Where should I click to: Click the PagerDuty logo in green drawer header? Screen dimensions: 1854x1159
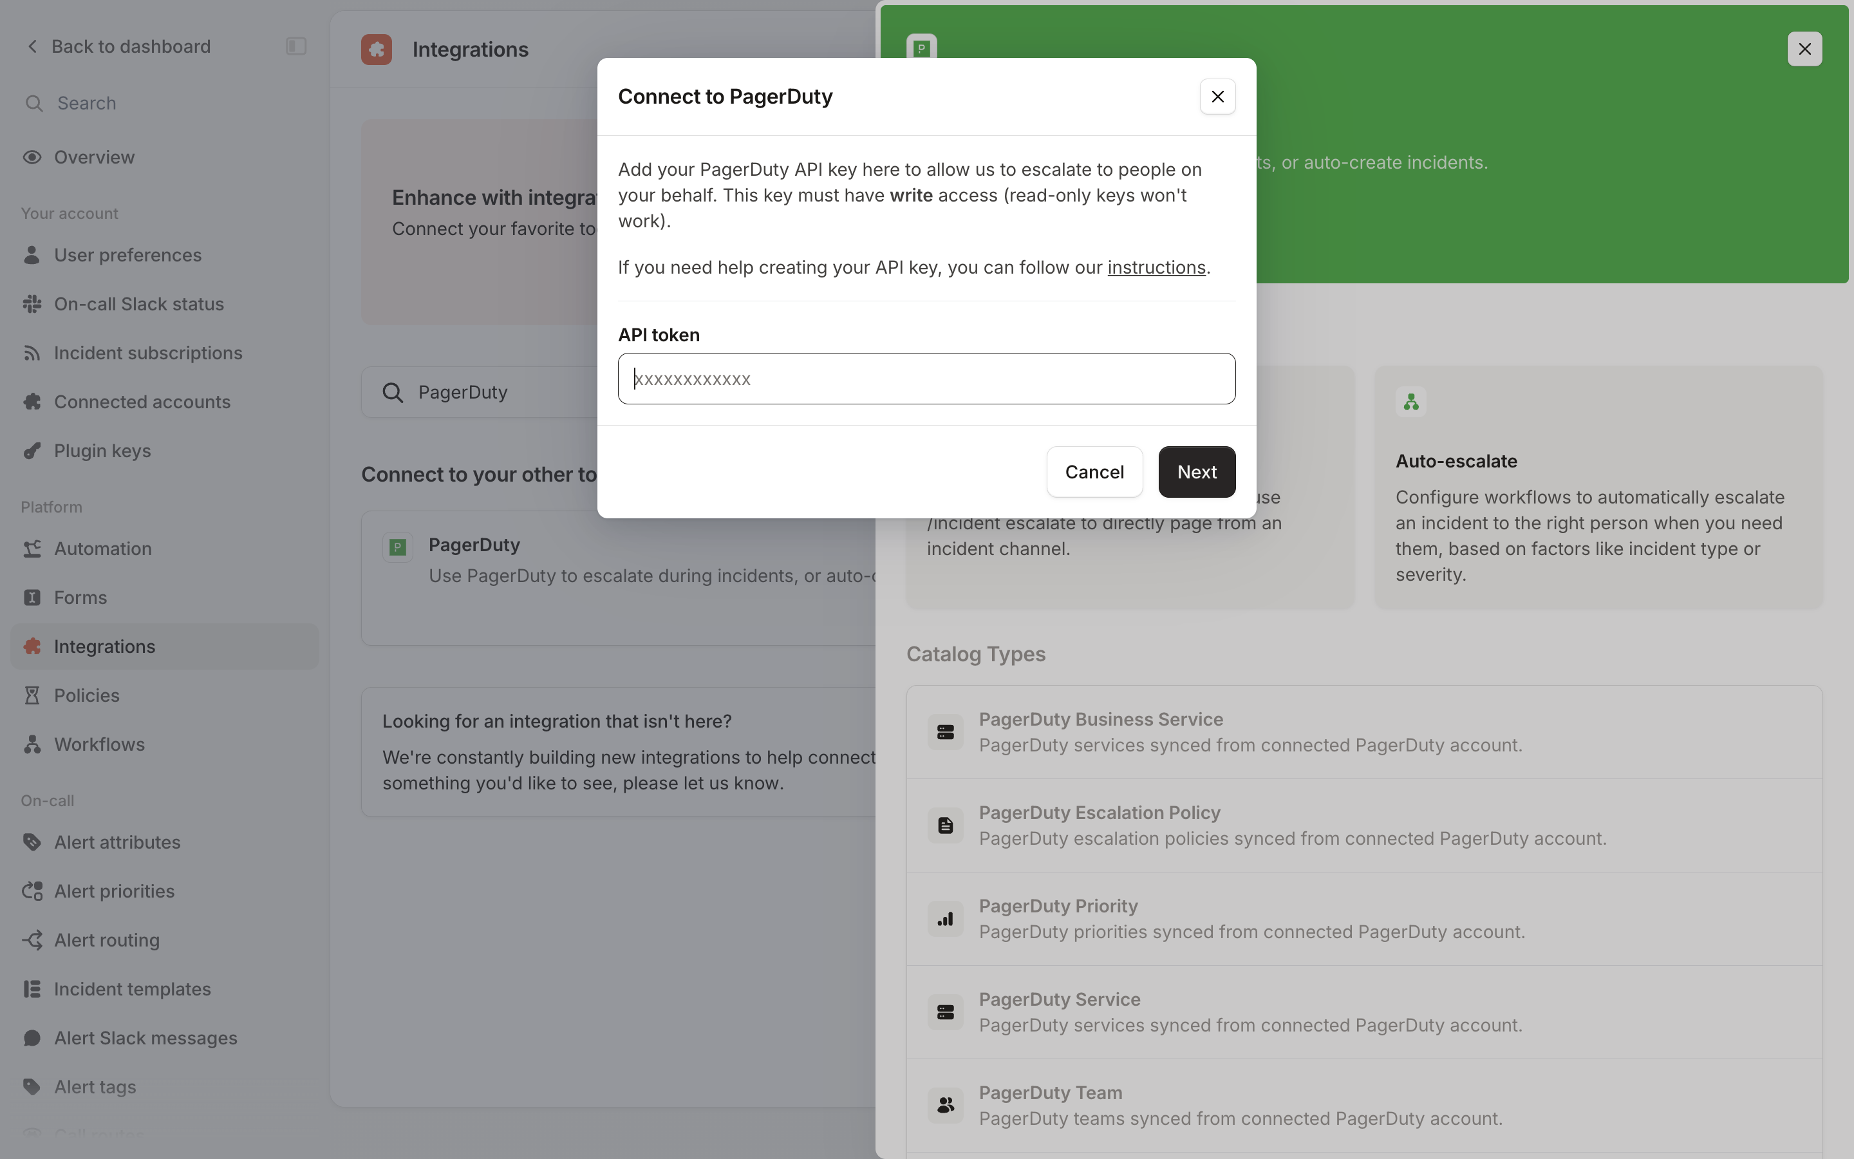922,48
